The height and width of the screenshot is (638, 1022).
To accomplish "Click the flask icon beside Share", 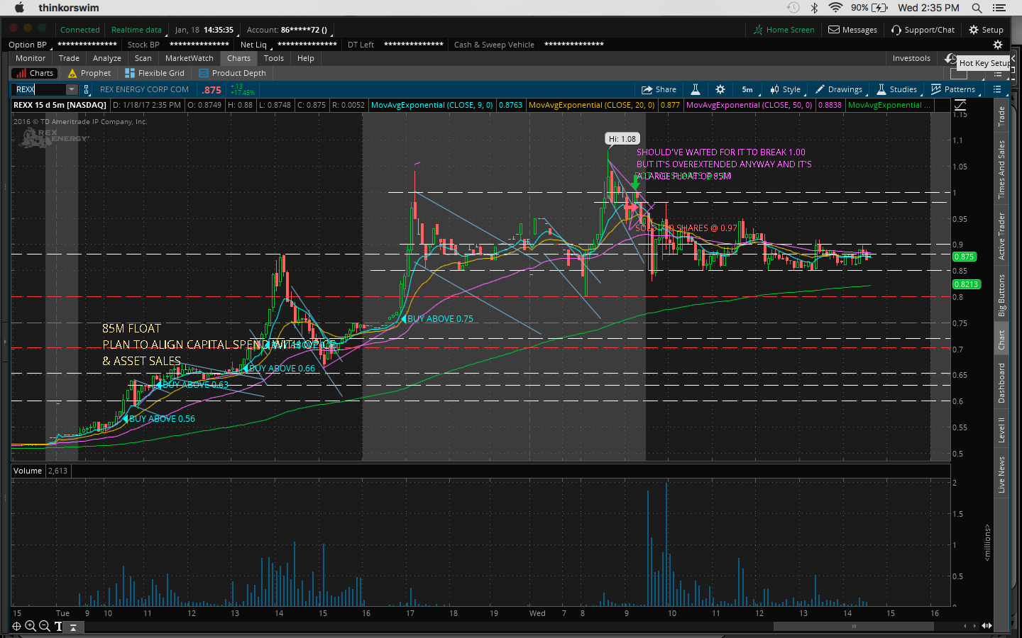I will pyautogui.click(x=696, y=89).
